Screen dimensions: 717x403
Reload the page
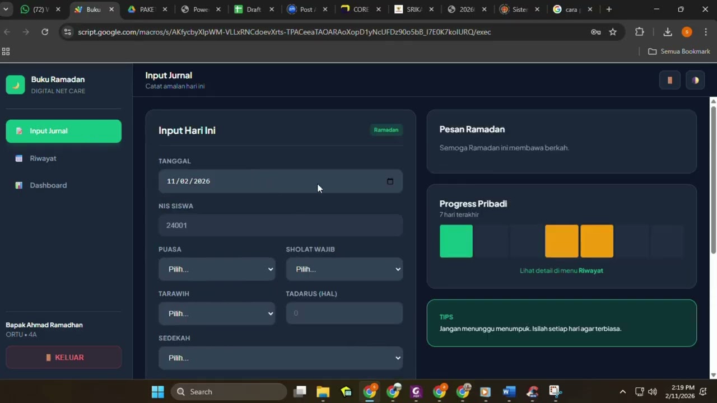point(45,32)
